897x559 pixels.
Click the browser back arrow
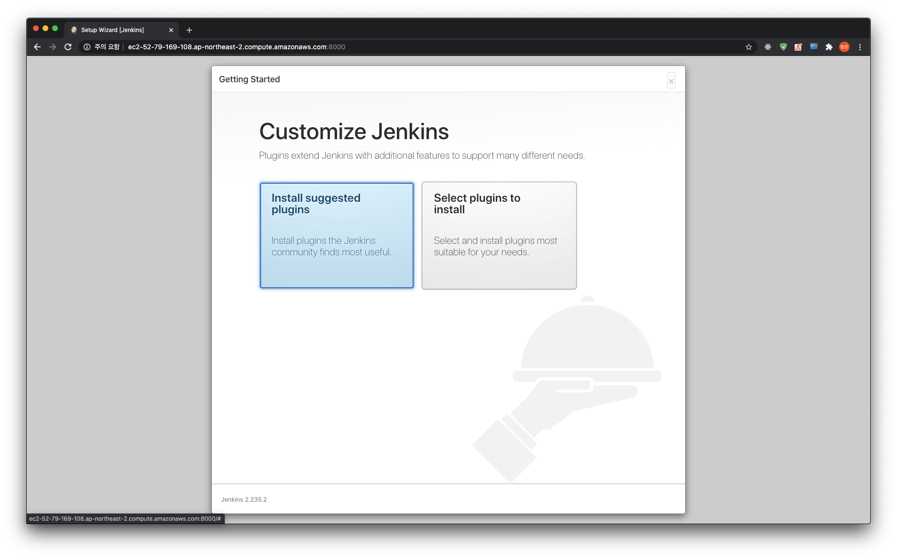37,47
